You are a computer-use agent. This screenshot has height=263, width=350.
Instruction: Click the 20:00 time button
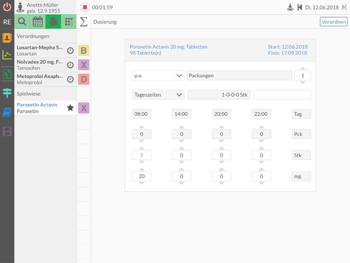pyautogui.click(x=221, y=114)
